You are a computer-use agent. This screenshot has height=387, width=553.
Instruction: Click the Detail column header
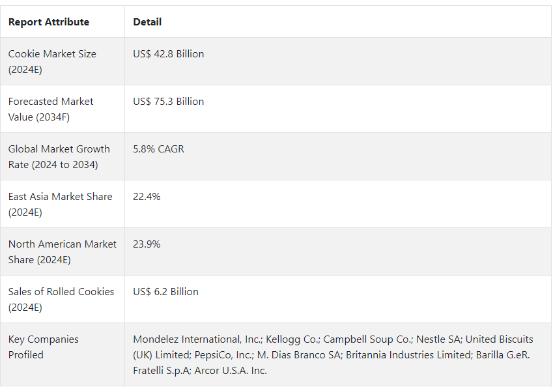147,22
